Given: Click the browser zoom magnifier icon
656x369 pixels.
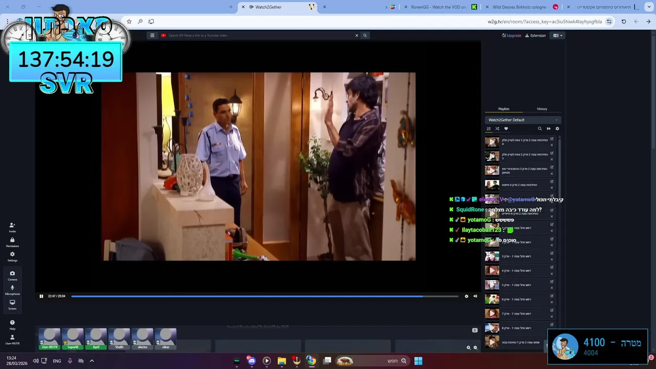Looking at the screenshot, I should pyautogui.click(x=140, y=22).
